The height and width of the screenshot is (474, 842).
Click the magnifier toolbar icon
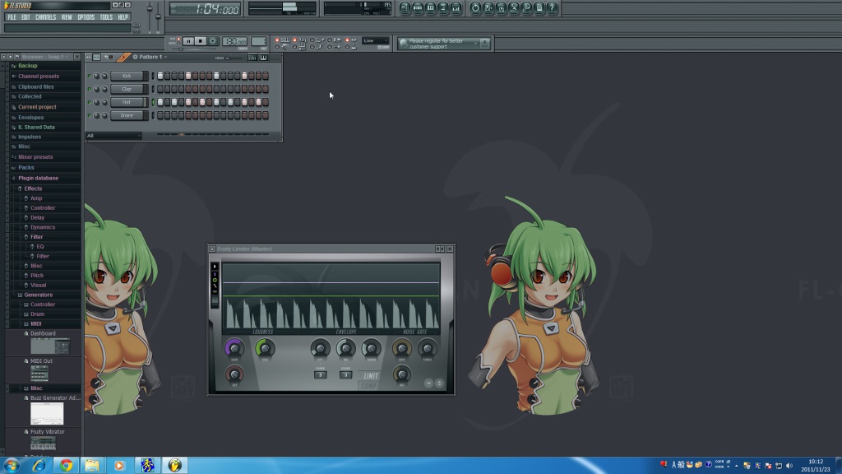point(527,8)
